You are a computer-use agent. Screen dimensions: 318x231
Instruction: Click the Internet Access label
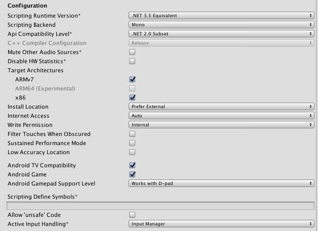[x=28, y=116]
